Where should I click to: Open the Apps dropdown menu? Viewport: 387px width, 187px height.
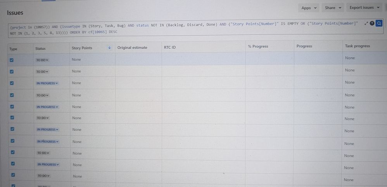(309, 8)
